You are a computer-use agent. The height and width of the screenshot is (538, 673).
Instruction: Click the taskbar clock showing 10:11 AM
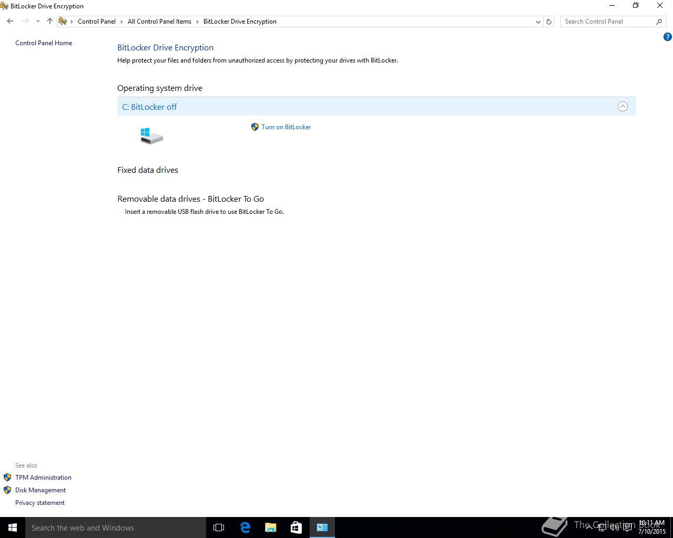[652, 527]
